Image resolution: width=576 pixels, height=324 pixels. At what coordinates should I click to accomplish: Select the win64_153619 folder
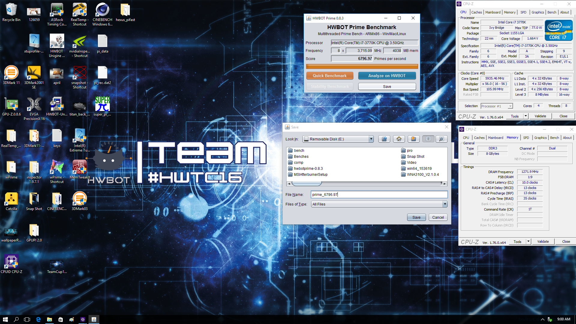pyautogui.click(x=416, y=168)
